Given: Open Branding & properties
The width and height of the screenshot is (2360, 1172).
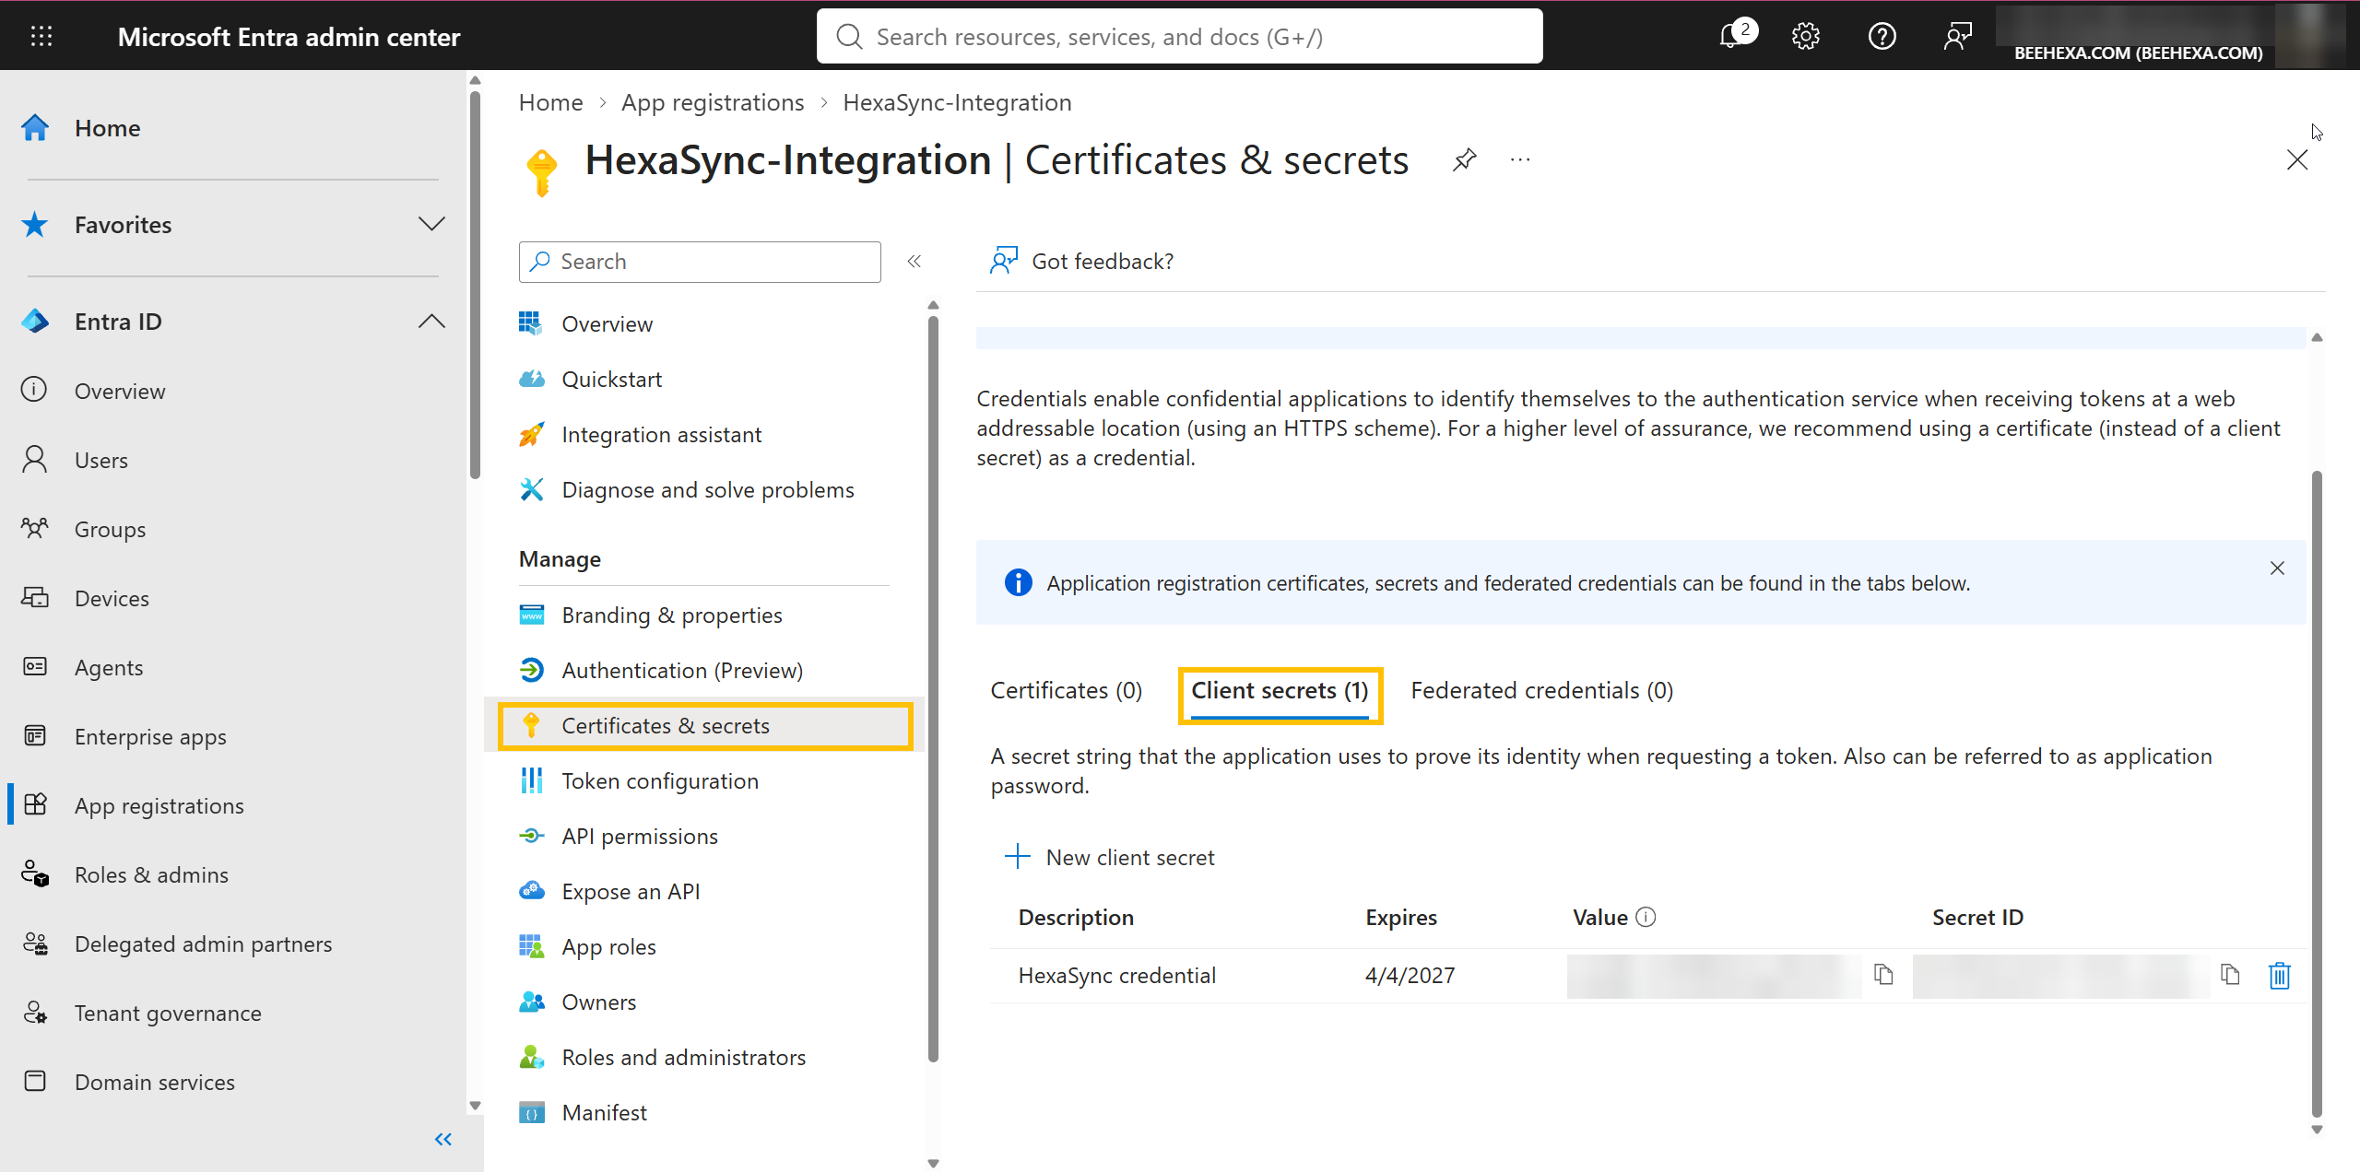Looking at the screenshot, I should tap(671, 615).
